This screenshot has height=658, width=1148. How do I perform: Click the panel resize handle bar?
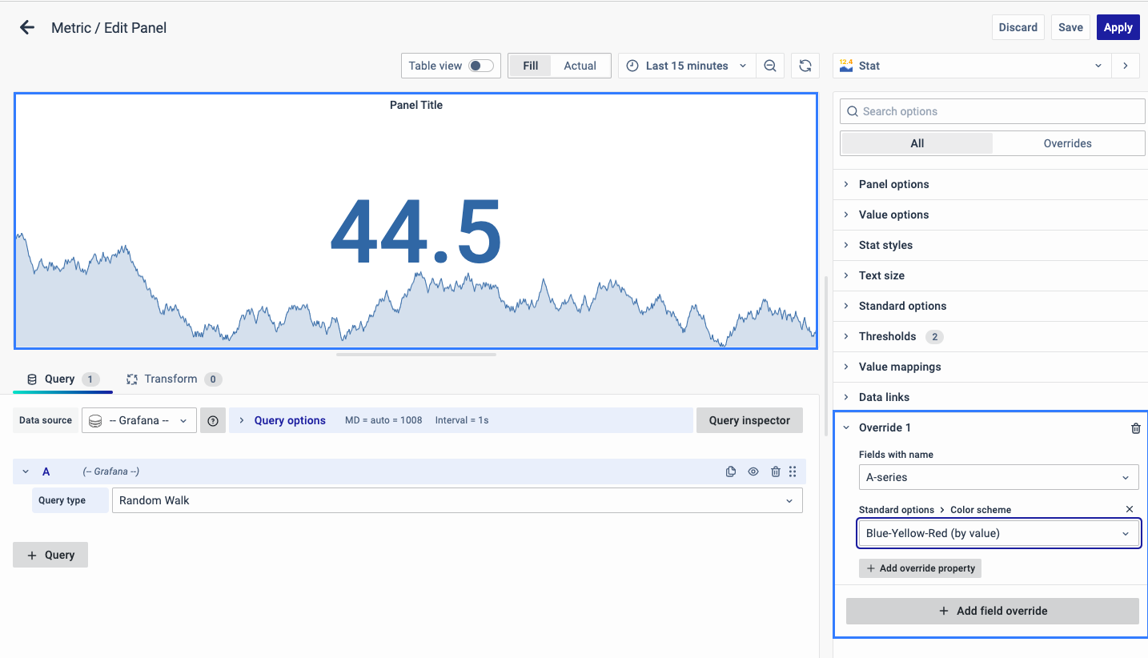[x=416, y=354]
